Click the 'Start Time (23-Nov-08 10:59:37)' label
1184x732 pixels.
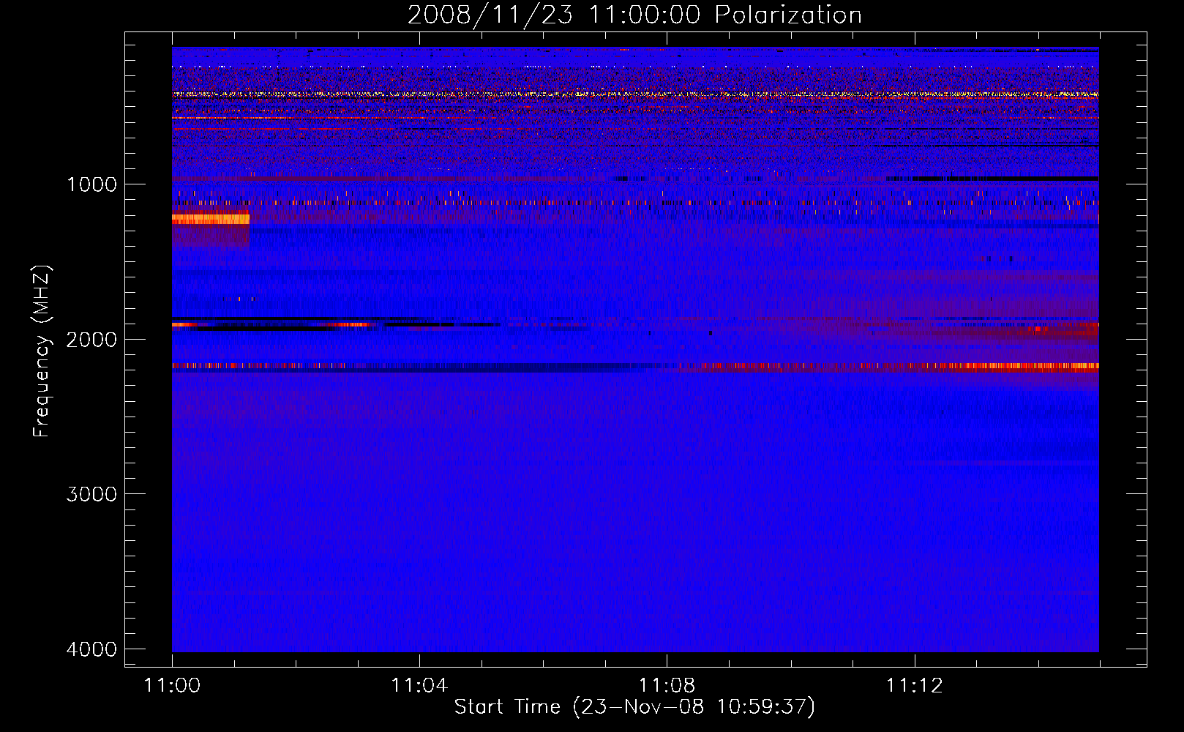pos(634,707)
